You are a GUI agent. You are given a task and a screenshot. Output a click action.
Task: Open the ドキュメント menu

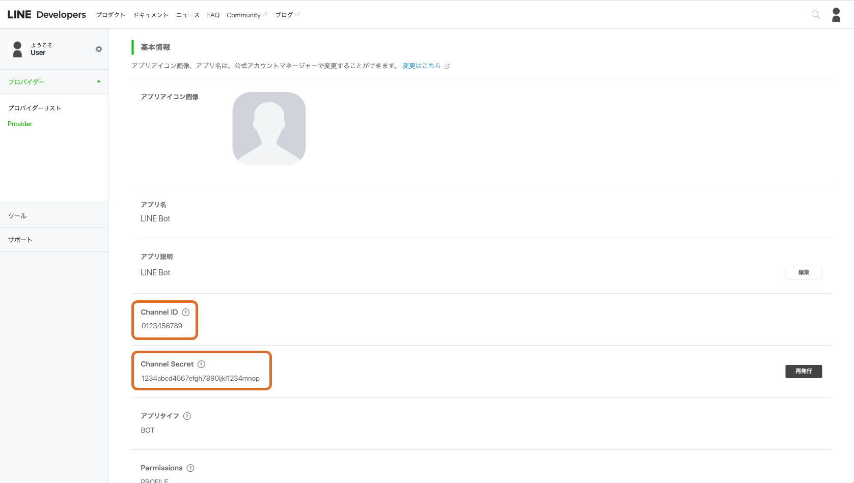tap(151, 15)
